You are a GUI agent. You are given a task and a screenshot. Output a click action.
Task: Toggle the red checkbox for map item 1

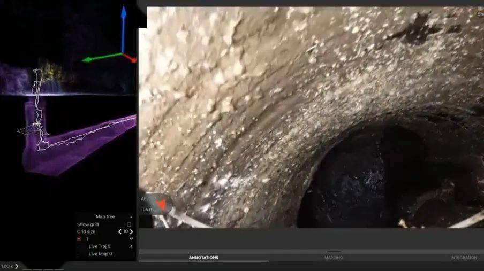tap(79, 238)
